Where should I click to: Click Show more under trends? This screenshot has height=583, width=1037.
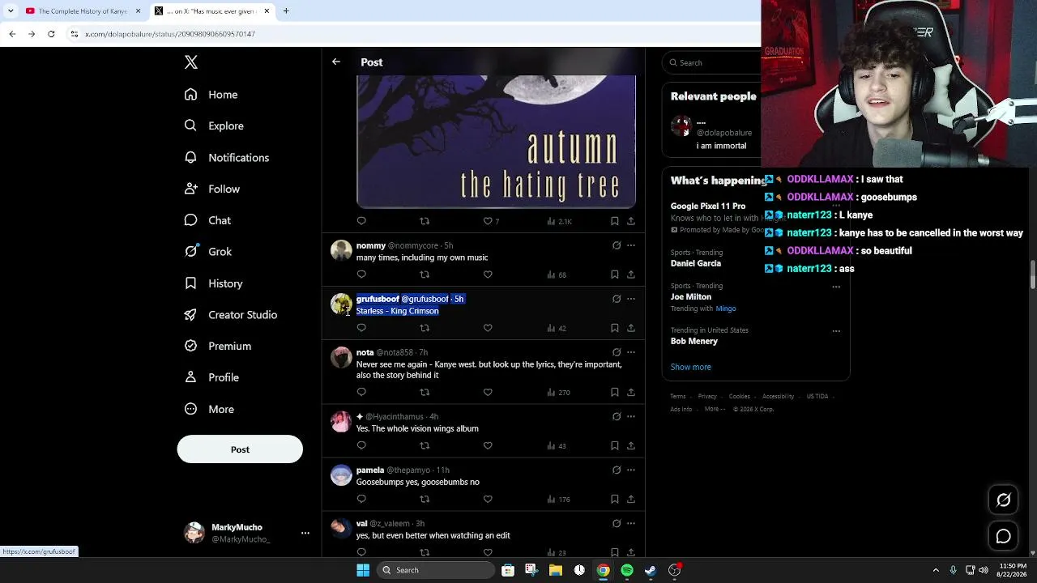[691, 367]
